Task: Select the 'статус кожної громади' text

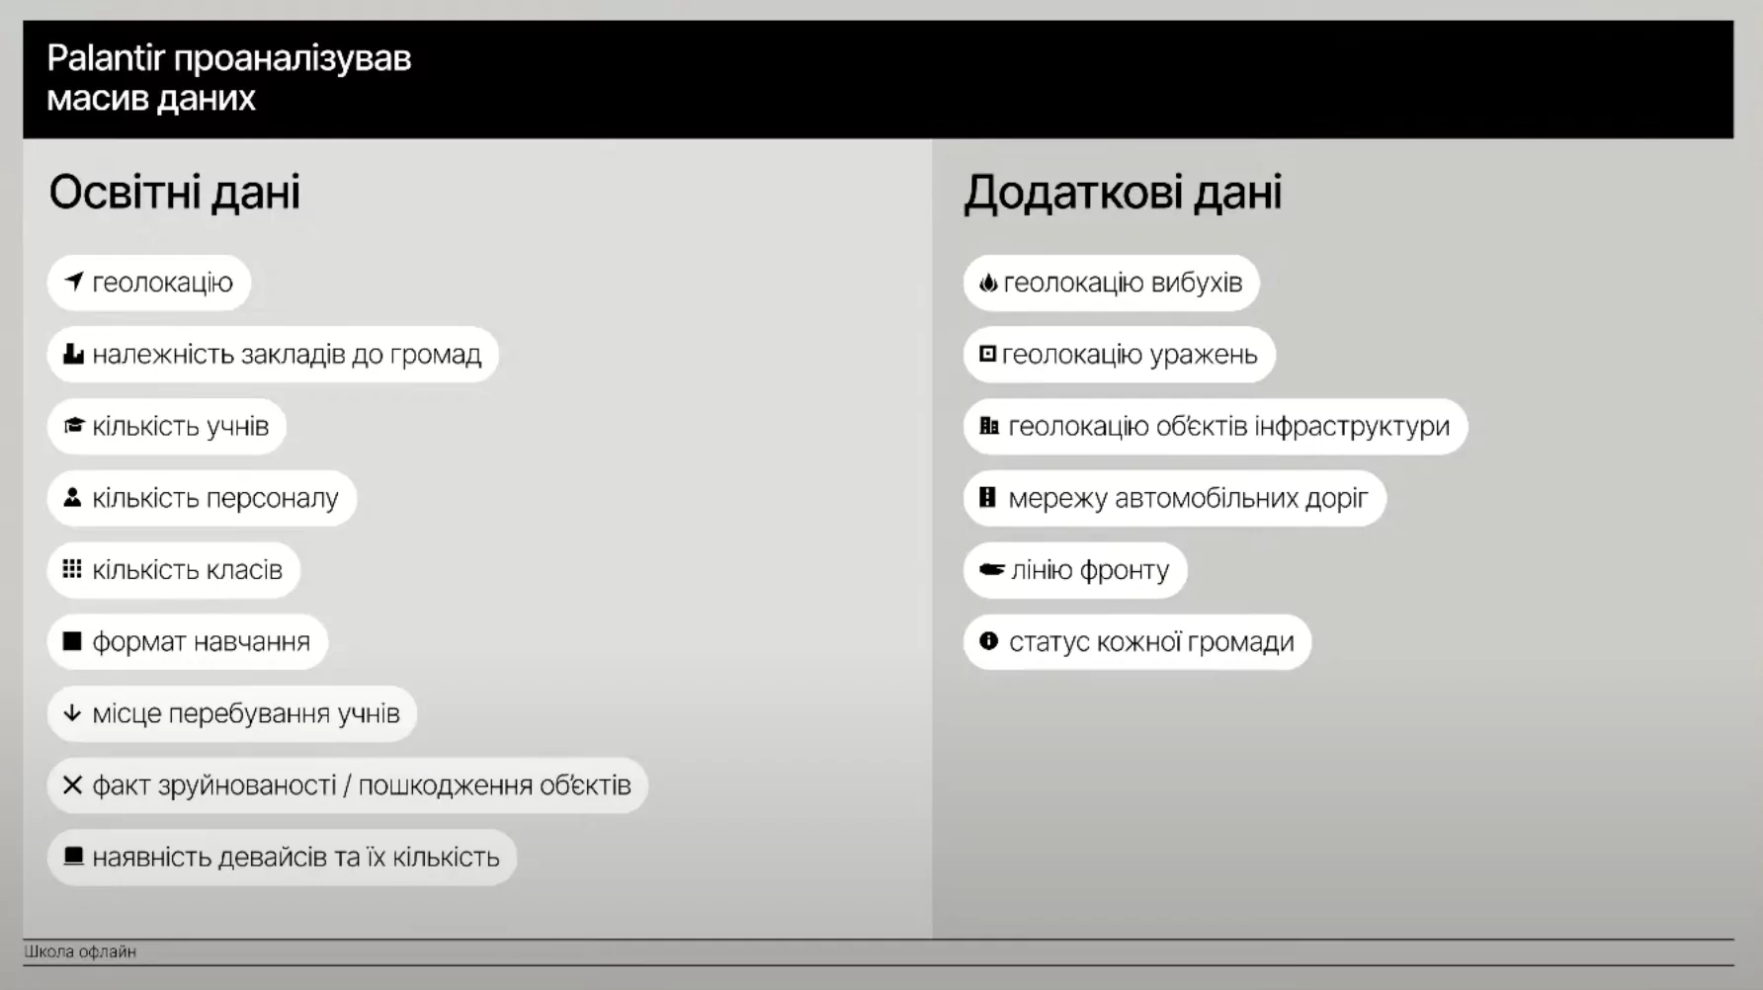Action: (x=1151, y=642)
